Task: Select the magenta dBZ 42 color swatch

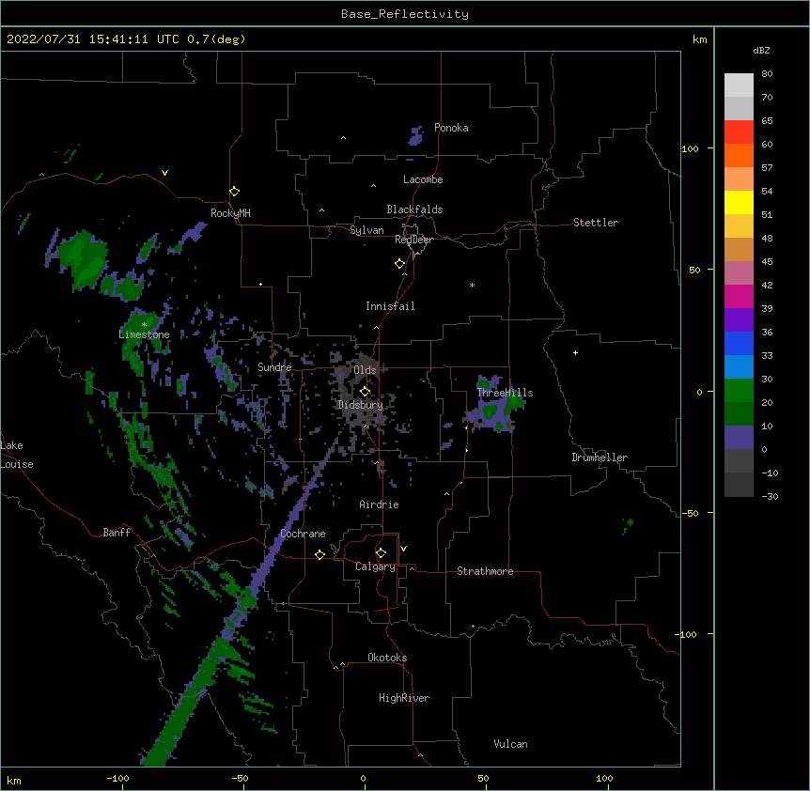Action: coord(739,296)
